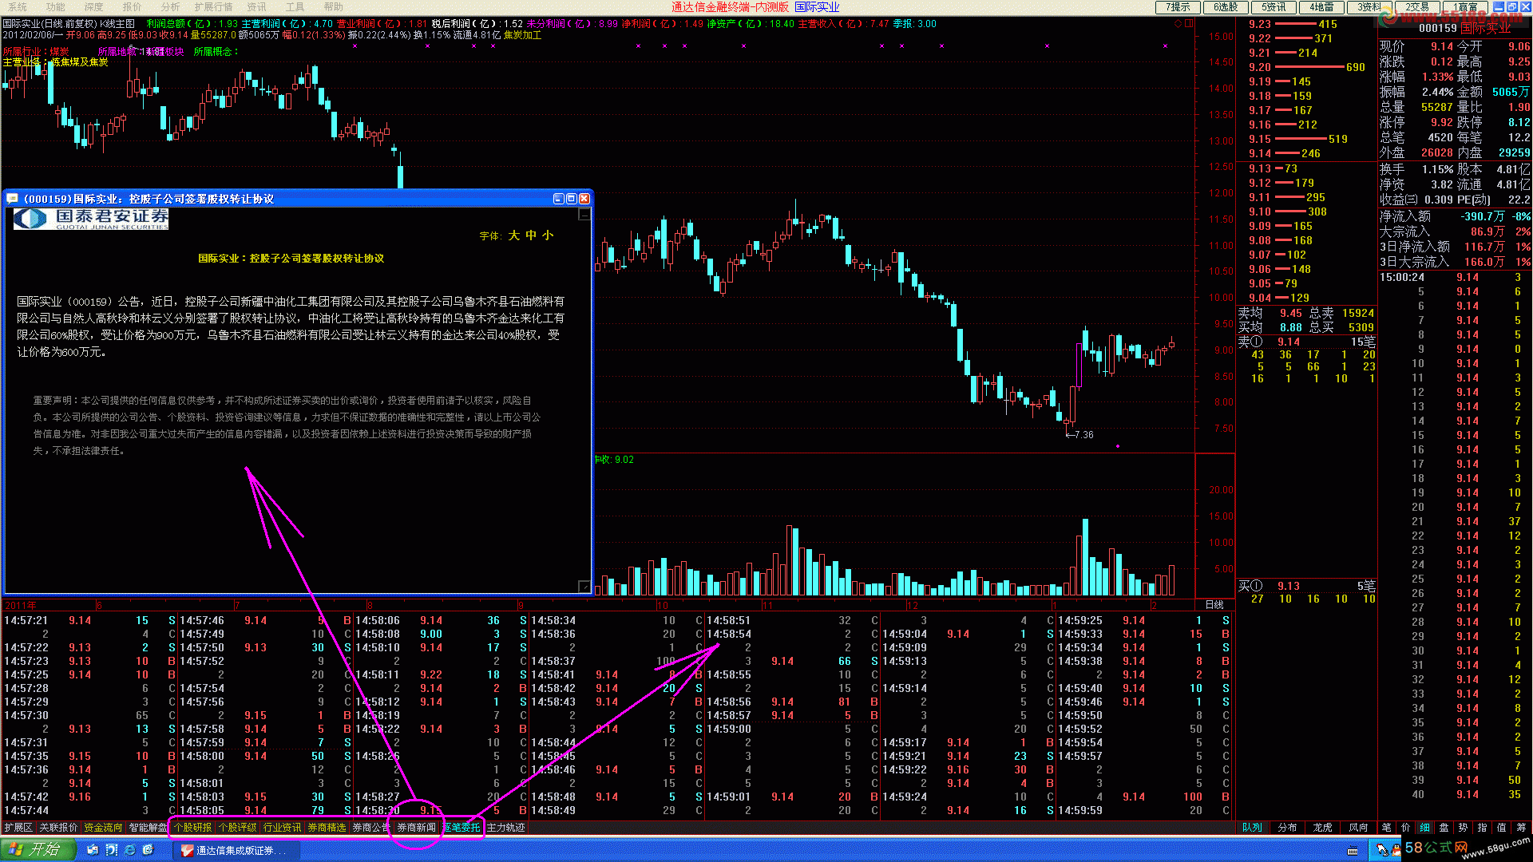Switch to the 资金流向 tab
The width and height of the screenshot is (1533, 862).
(104, 828)
